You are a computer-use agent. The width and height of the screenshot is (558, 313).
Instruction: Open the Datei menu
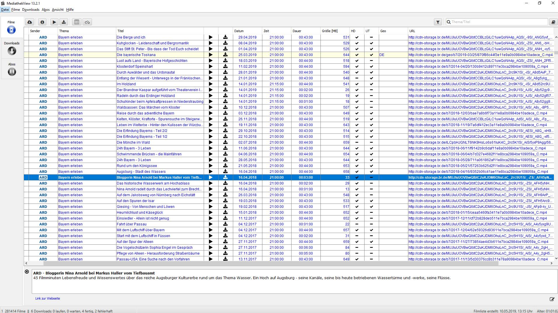(5, 10)
